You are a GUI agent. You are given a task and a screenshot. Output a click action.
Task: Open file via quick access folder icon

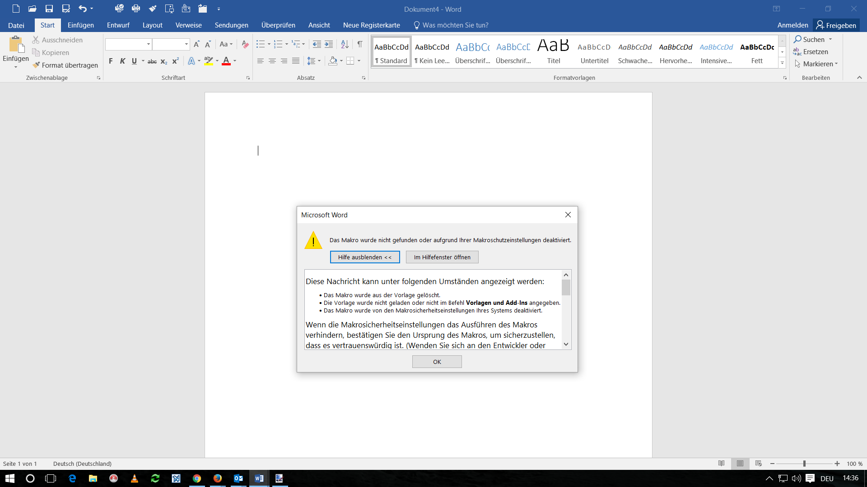pyautogui.click(x=33, y=9)
